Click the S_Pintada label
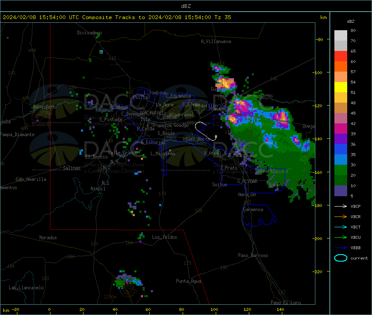The height and width of the screenshot is (315, 372). point(110,120)
